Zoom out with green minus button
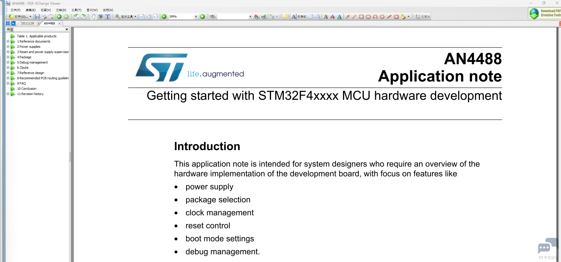Viewport: 561px width, 262px height. pyautogui.click(x=164, y=17)
